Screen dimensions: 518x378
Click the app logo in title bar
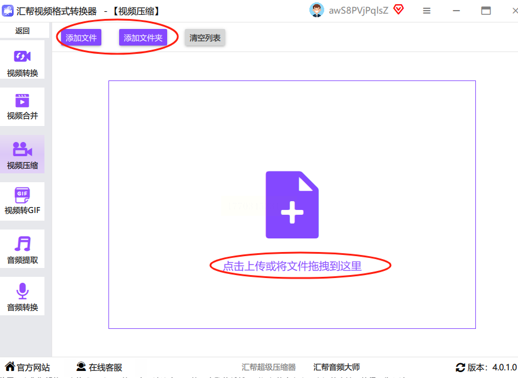[x=8, y=11]
